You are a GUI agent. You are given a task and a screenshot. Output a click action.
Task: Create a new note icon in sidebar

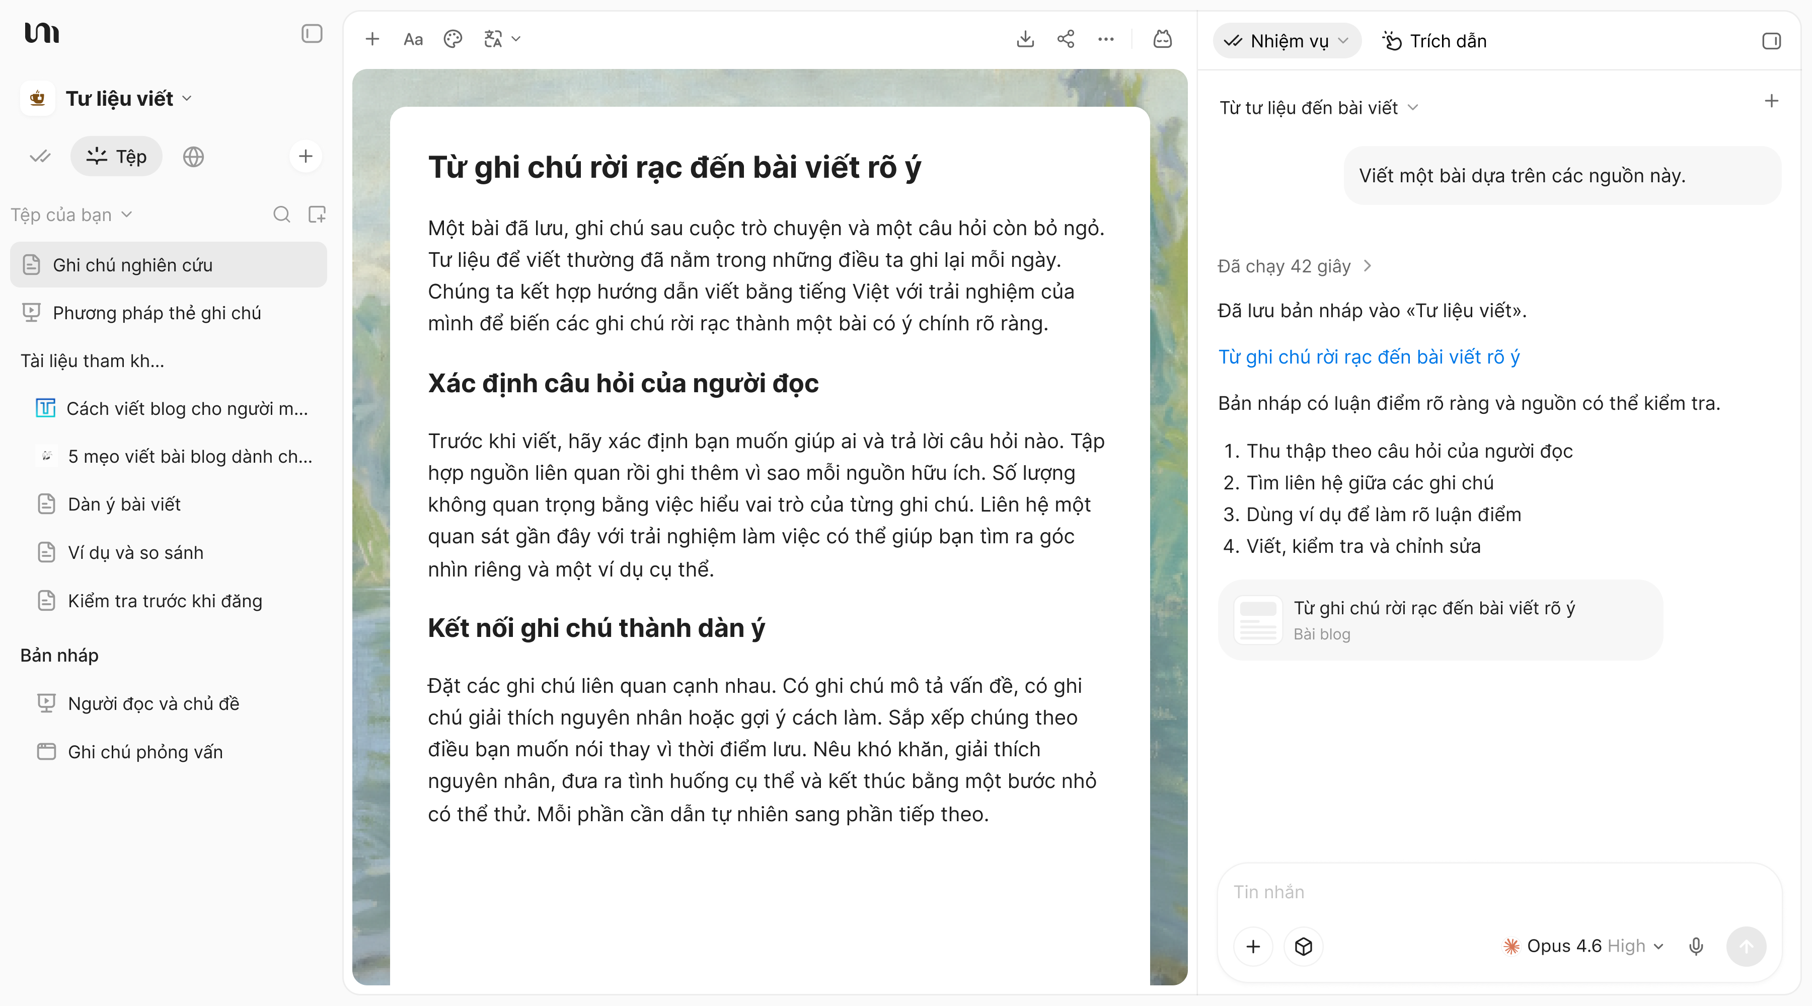tap(317, 214)
